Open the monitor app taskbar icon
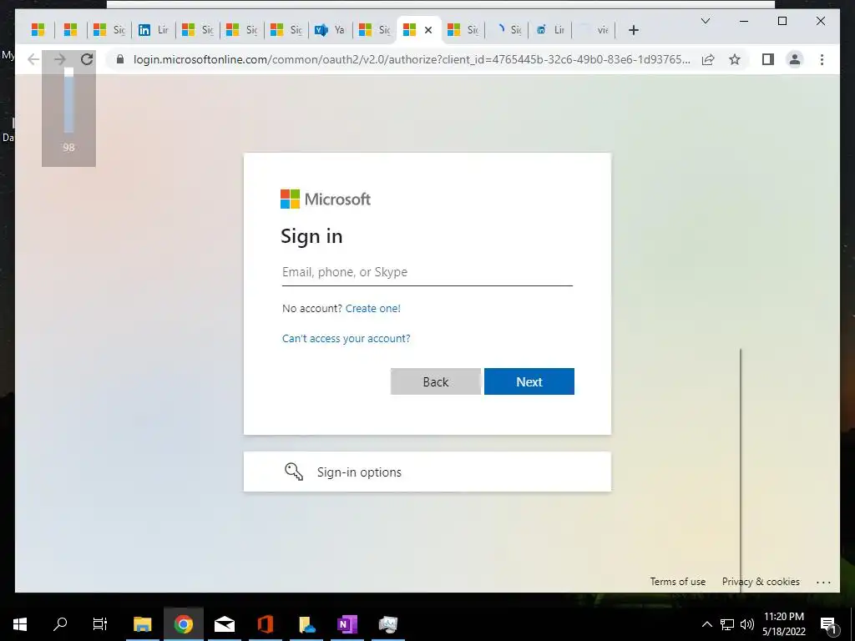 pyautogui.click(x=388, y=624)
